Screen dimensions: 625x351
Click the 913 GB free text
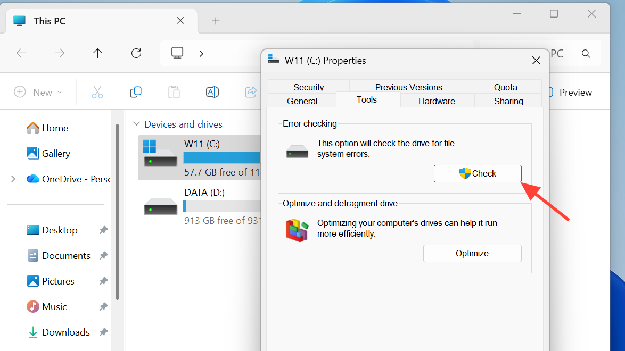pos(223,220)
